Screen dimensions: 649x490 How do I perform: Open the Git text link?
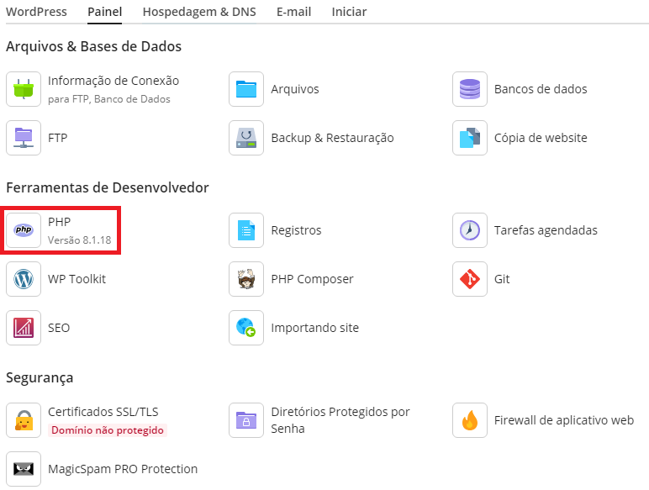tap(502, 279)
